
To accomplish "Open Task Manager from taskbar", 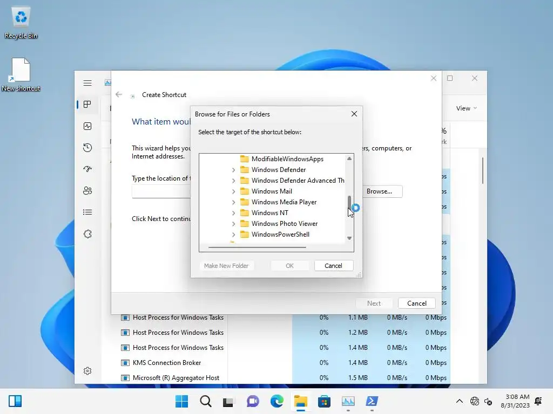I will (348, 401).
